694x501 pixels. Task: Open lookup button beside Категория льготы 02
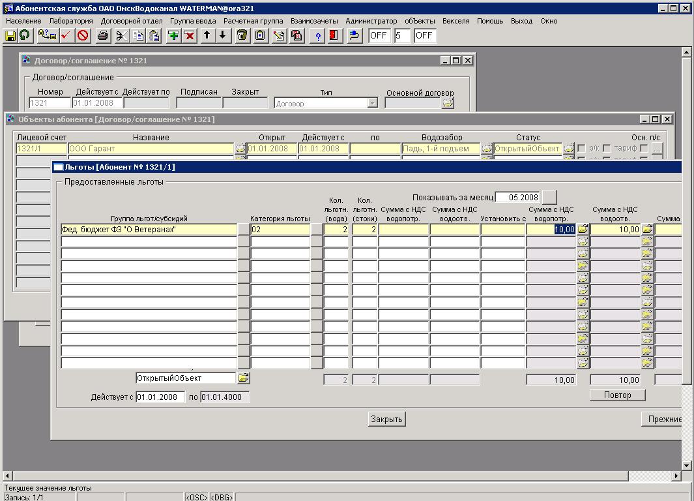point(317,230)
